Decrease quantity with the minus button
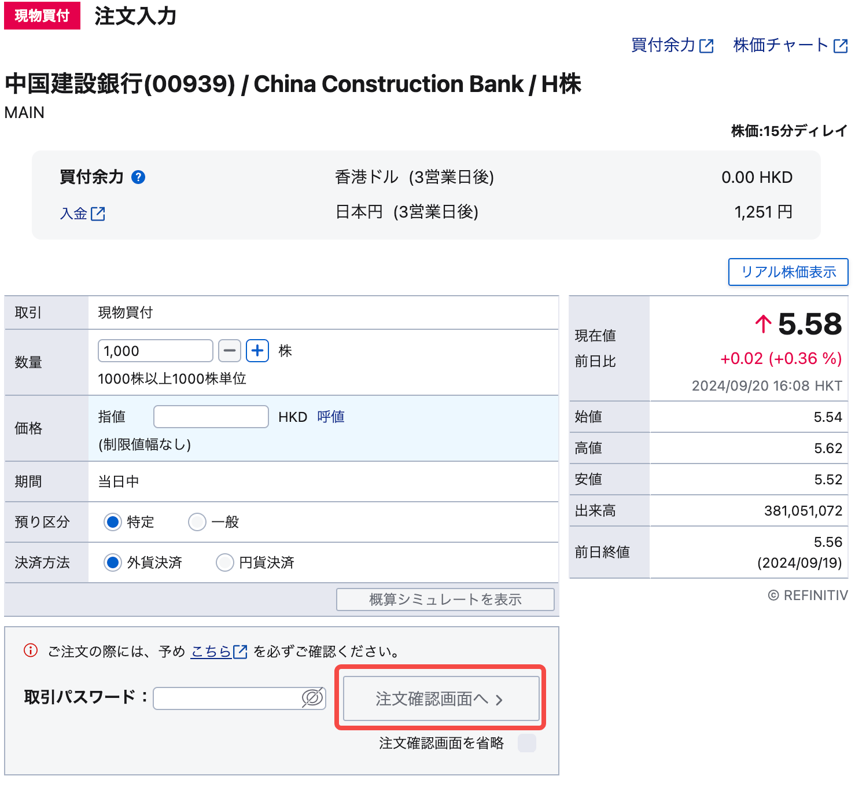 click(x=230, y=351)
